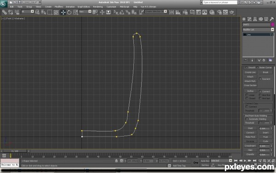Screen dimensions: 276x173
Task: Select the Bind to Space Warp tool
Action: point(17,12)
